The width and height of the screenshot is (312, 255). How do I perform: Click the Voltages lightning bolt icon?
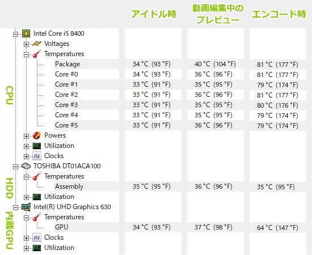click(37, 44)
